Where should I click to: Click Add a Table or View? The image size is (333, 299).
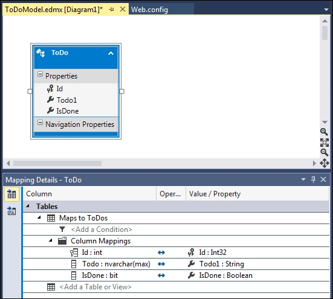95,287
